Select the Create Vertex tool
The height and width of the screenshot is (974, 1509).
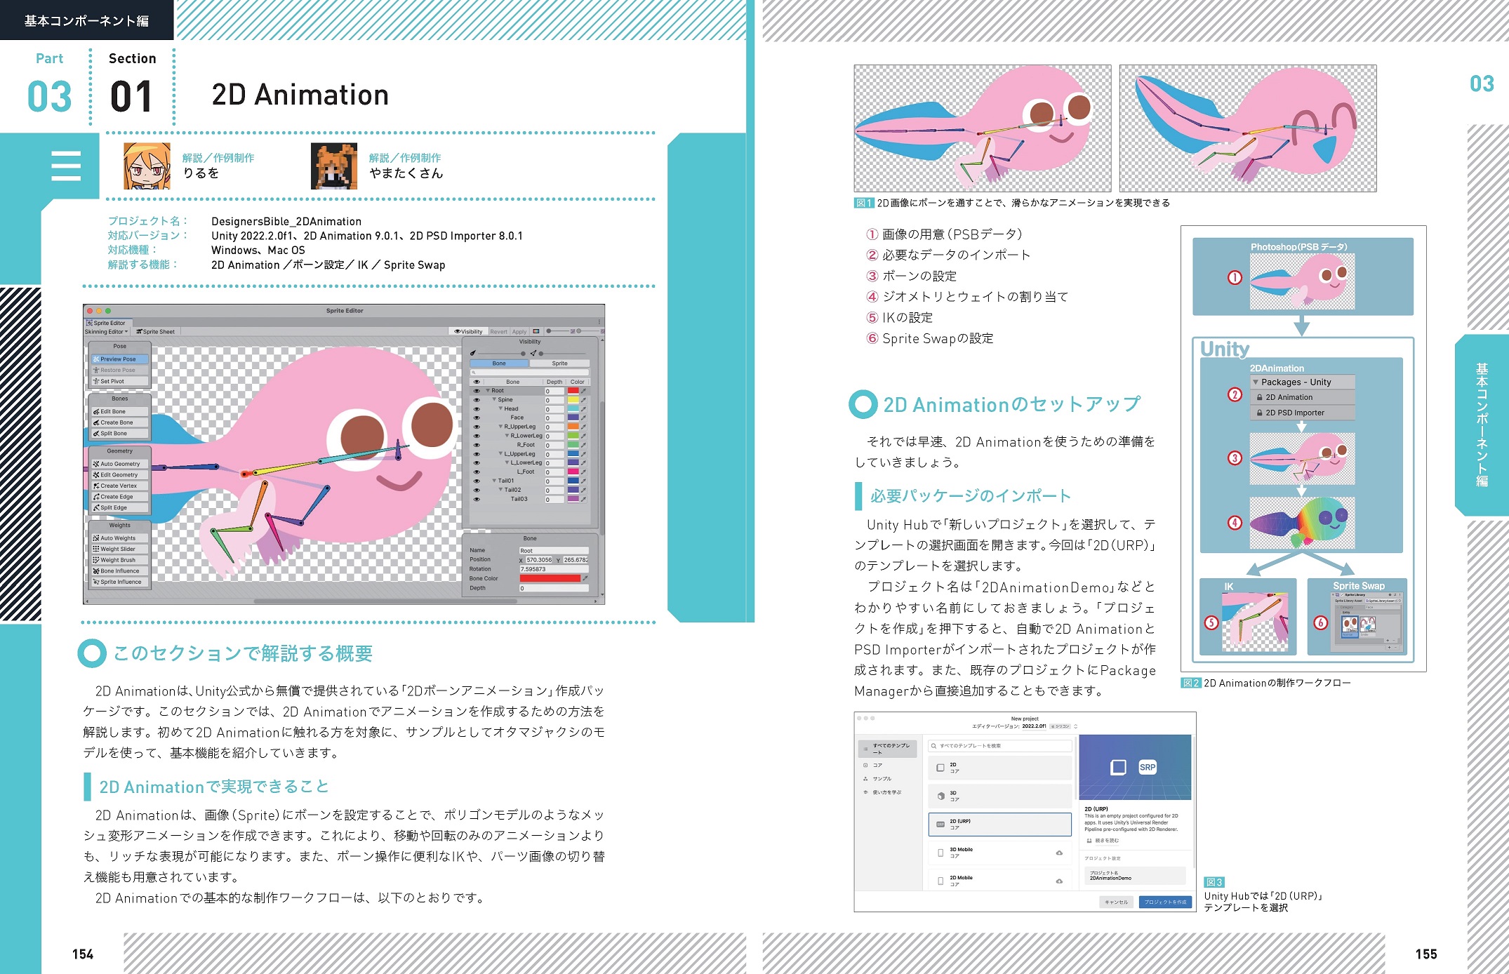tap(119, 486)
